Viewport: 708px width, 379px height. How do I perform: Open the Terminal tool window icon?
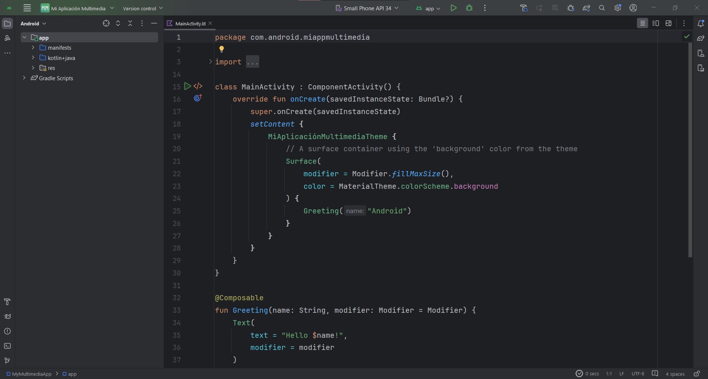click(x=7, y=346)
